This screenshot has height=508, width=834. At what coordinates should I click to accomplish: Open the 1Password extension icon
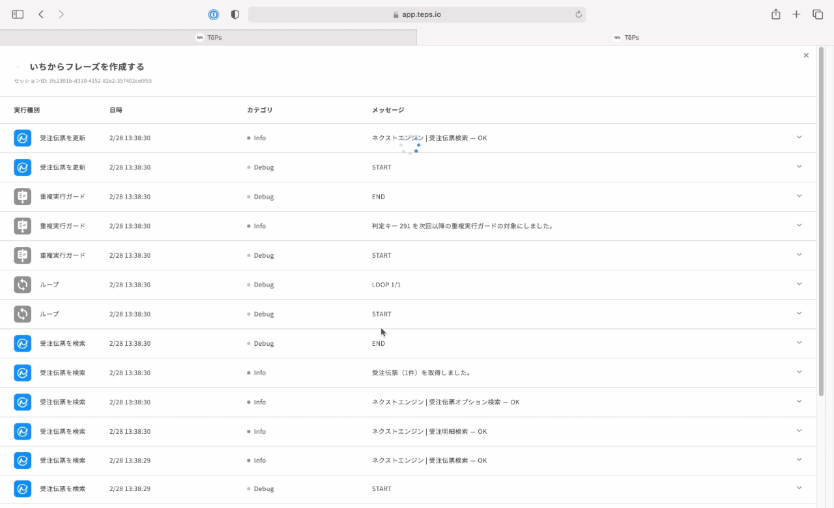(x=214, y=14)
